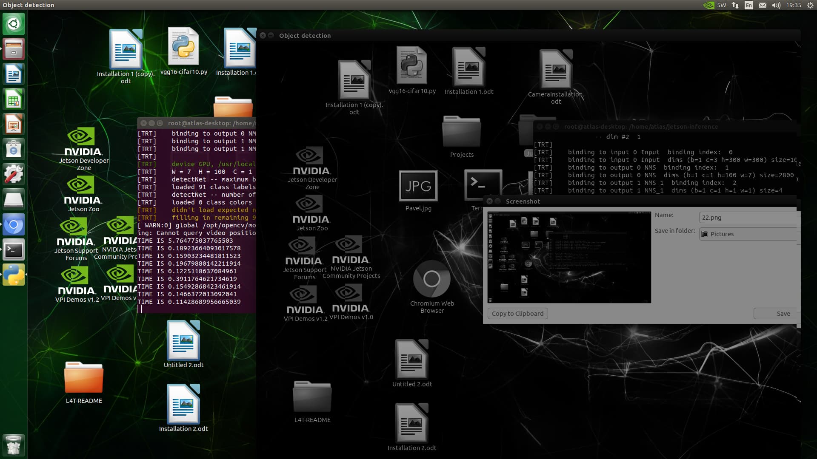
Task: Open the Files manager from launcher
Action: [14, 49]
